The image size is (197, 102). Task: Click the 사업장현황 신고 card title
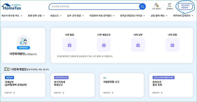pos(111,82)
